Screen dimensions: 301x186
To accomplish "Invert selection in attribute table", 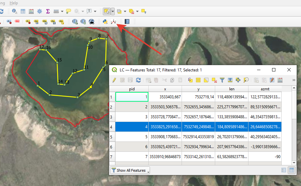I will point(206,80).
